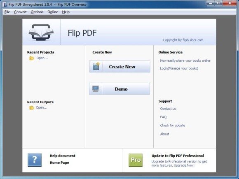The height and width of the screenshot is (179, 239).
Task: Open a project via Recent Projects Open... link
Action: coord(42,58)
